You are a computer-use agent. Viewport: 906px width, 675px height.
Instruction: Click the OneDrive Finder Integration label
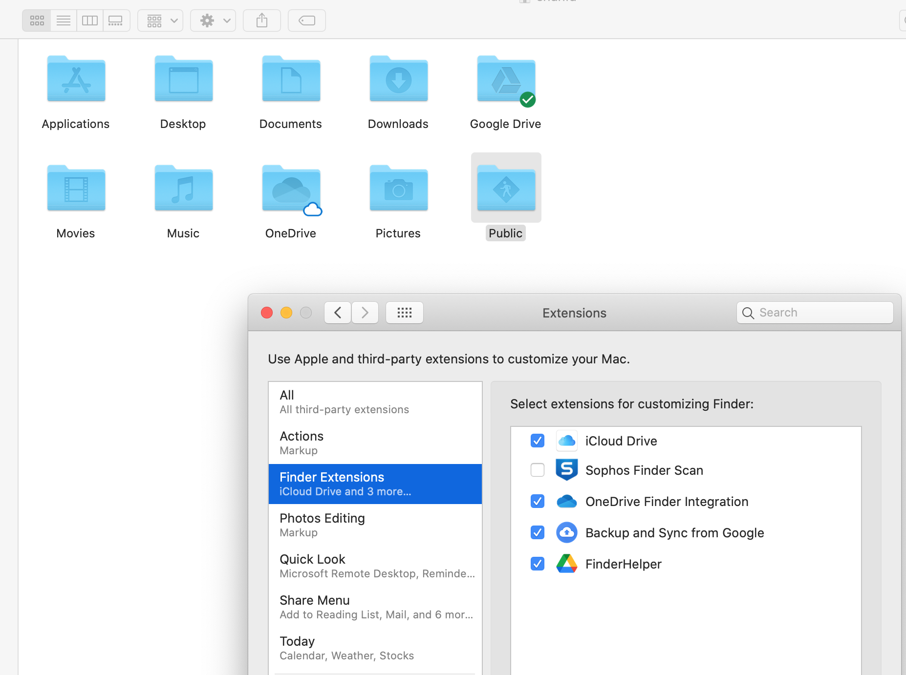coord(667,502)
